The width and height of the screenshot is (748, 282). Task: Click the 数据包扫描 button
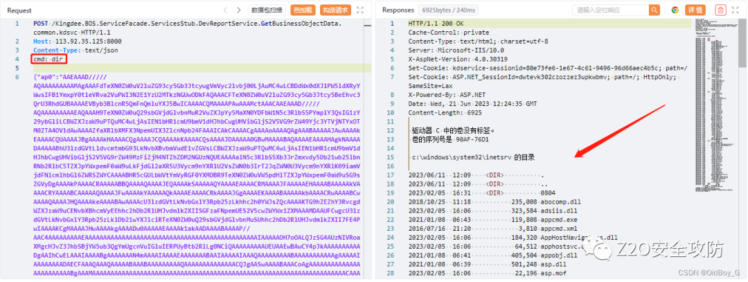pos(267,10)
